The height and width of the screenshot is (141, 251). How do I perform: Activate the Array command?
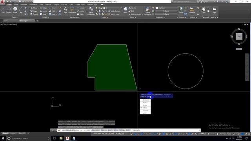point(52,14)
